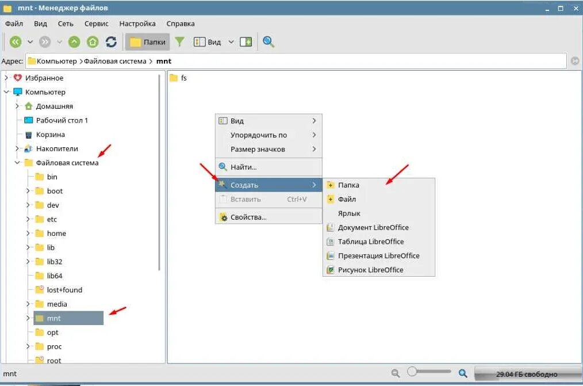Click the add panel split icon
Viewport: 583px width, 386px height.
point(246,41)
